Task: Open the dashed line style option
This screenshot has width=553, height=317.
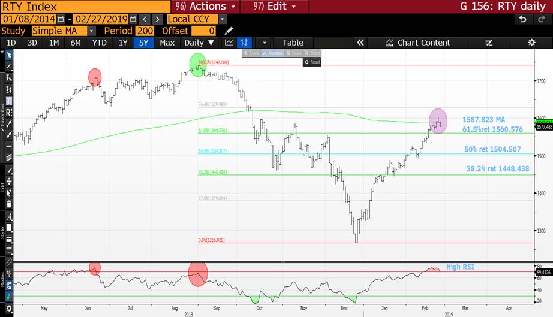Action: [9, 250]
